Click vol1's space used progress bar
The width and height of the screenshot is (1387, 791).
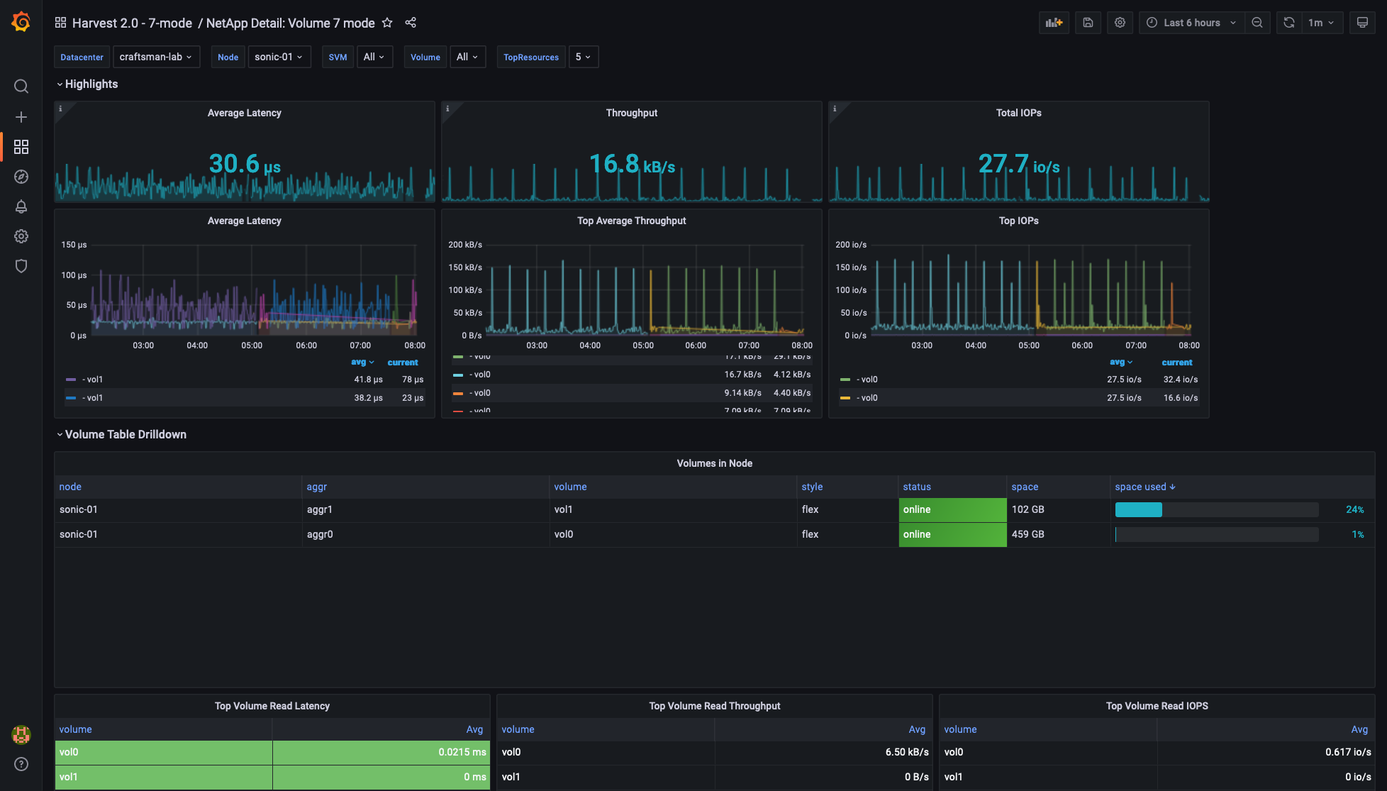1215,509
